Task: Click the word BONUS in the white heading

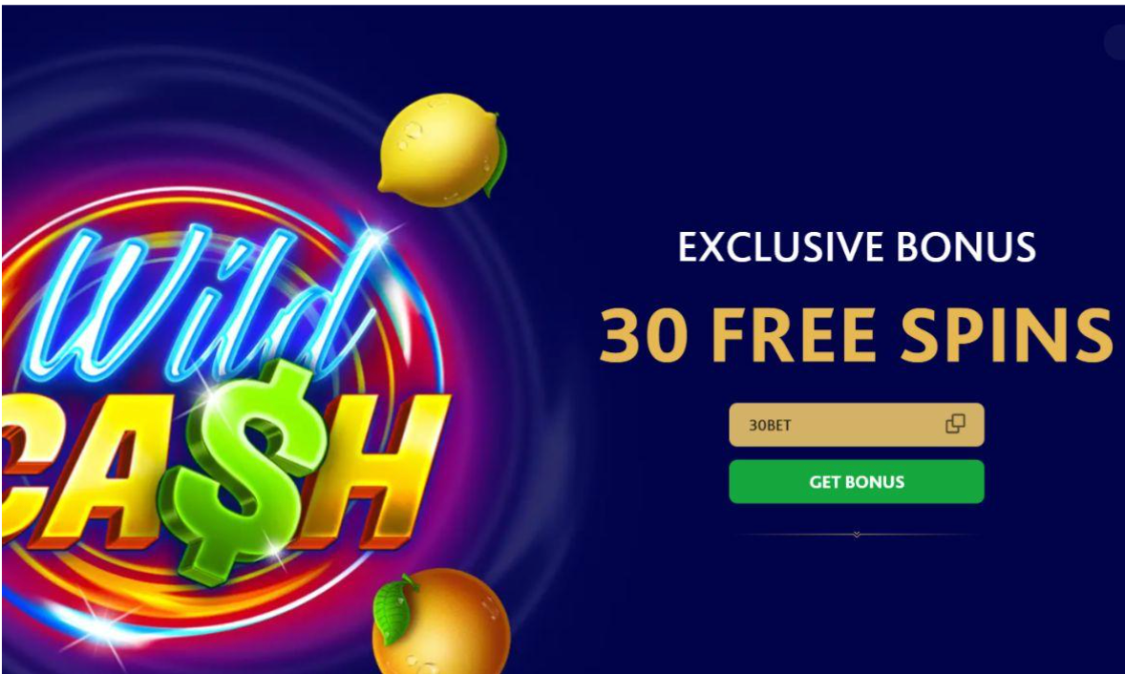Action: click(966, 247)
